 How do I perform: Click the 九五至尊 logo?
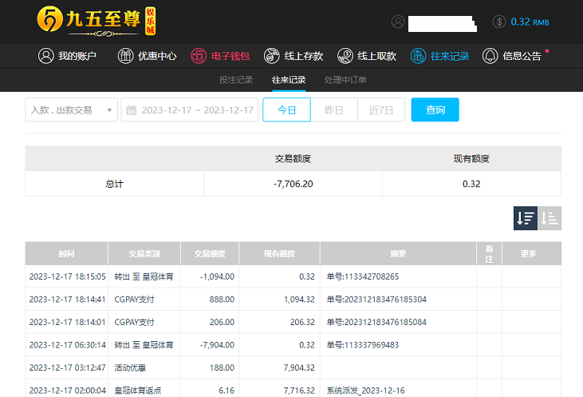pos(96,22)
